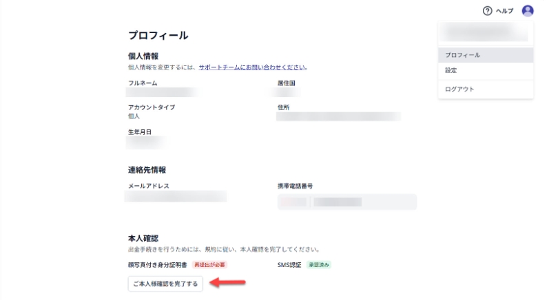Click the red 再提出が必要 status badge
Image resolution: width=549 pixels, height=307 pixels.
tap(209, 264)
